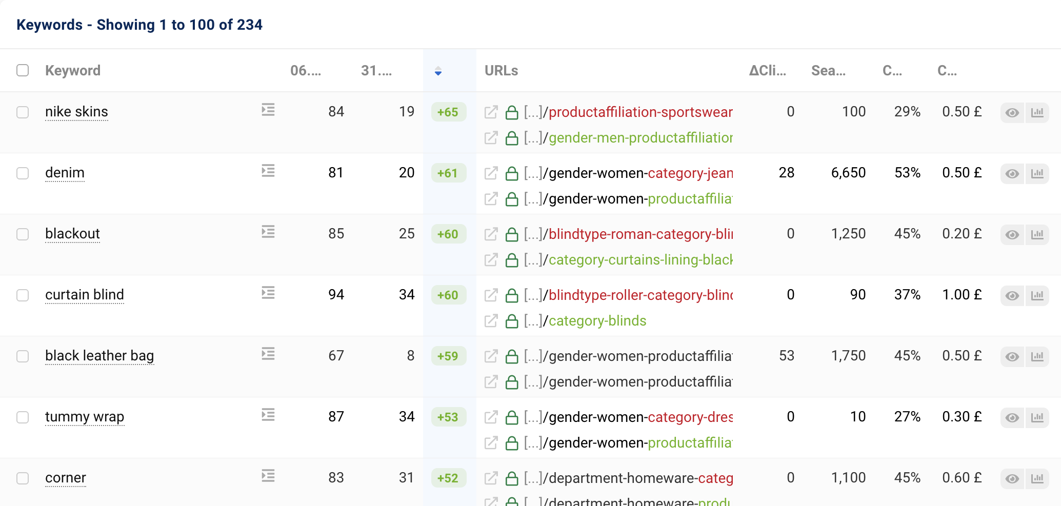This screenshot has height=506, width=1061.
Task: Open ranking history chart for blackout
Action: [x=1037, y=235]
